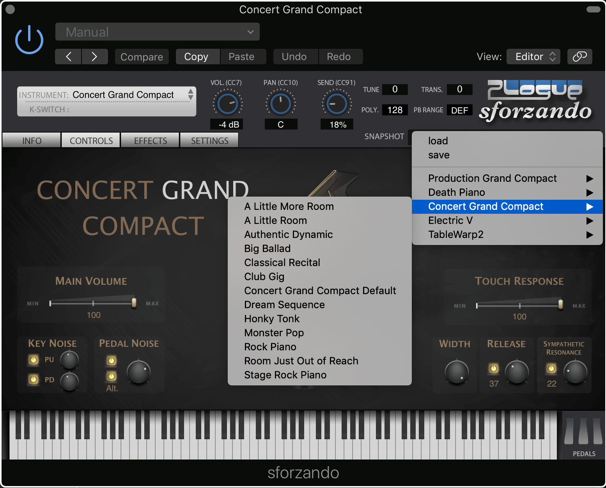Open the SETTINGS tab

click(209, 140)
